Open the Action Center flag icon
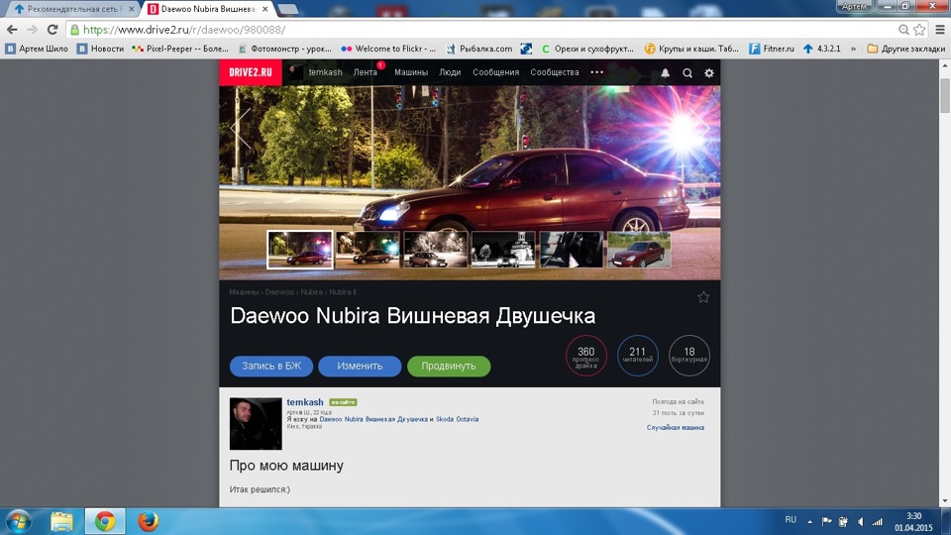Viewport: 951px width, 535px height. coord(826,521)
